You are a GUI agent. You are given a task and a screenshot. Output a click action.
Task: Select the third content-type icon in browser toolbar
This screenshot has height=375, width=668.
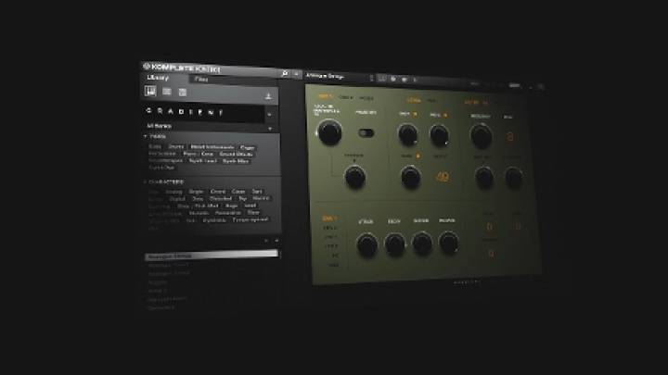coord(183,93)
